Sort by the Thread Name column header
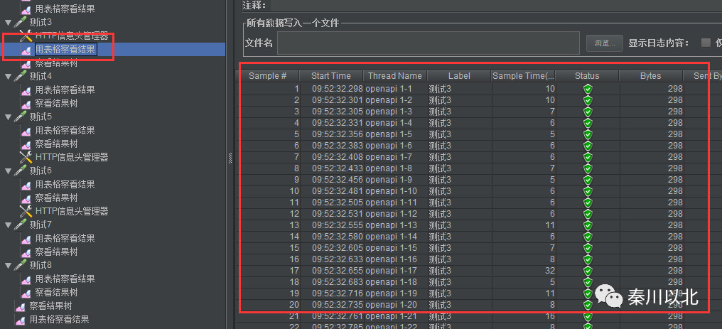Image resolution: width=722 pixels, height=329 pixels. pyautogui.click(x=395, y=76)
